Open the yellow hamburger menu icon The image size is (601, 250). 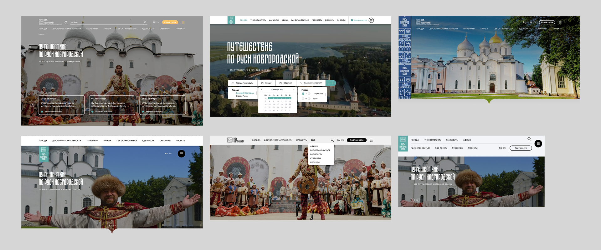coord(183,22)
